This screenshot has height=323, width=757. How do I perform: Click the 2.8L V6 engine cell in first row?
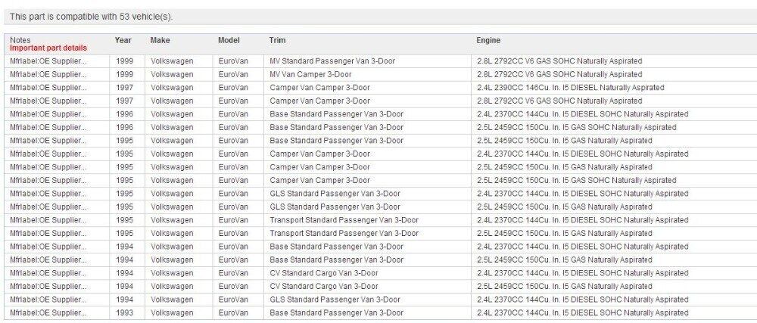pyautogui.click(x=559, y=61)
